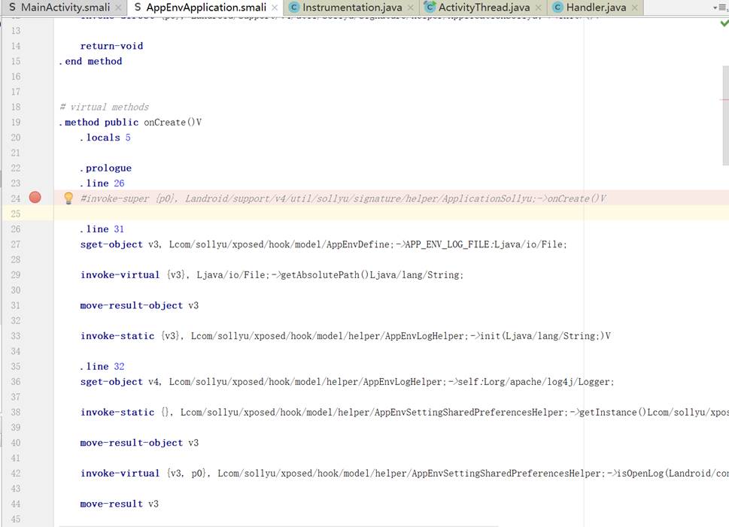Click '.end method' on line 15

coord(90,62)
